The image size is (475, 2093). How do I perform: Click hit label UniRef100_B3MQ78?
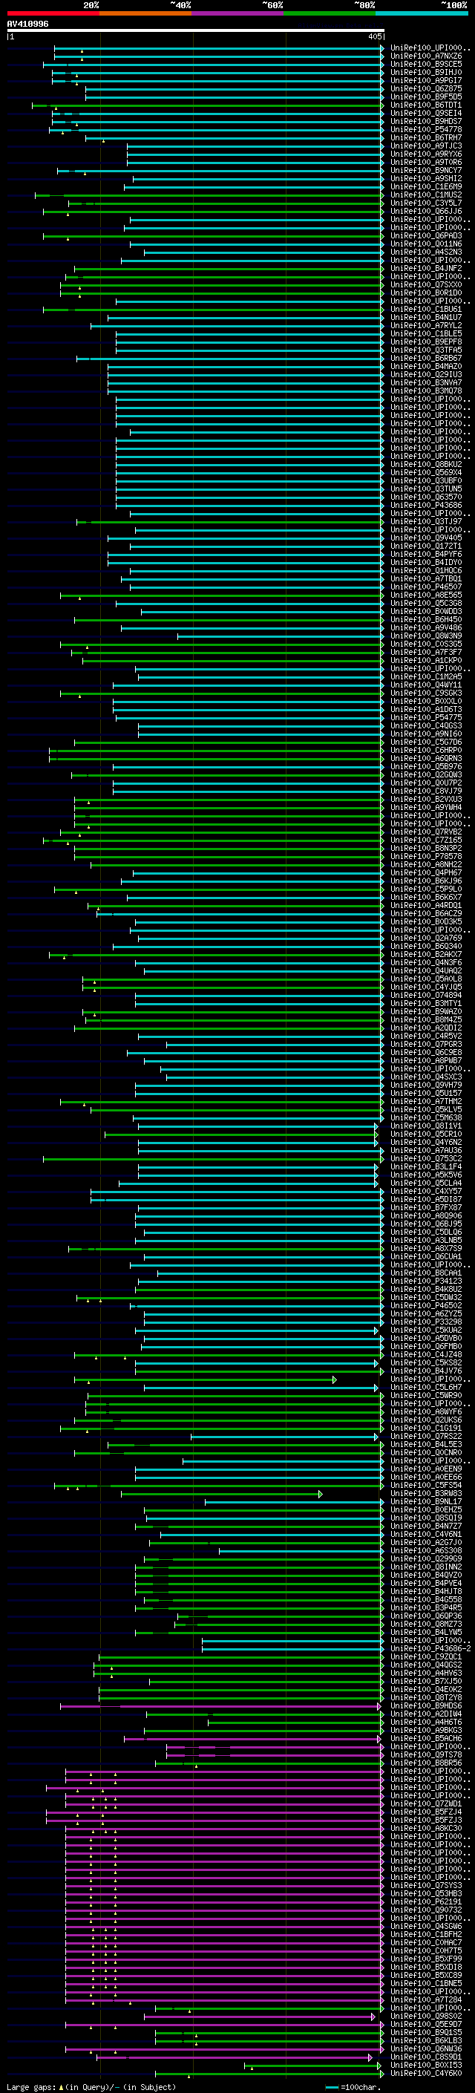[425, 391]
